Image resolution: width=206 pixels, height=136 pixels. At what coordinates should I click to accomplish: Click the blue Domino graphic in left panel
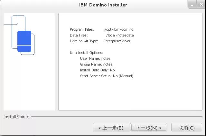tap(24, 41)
